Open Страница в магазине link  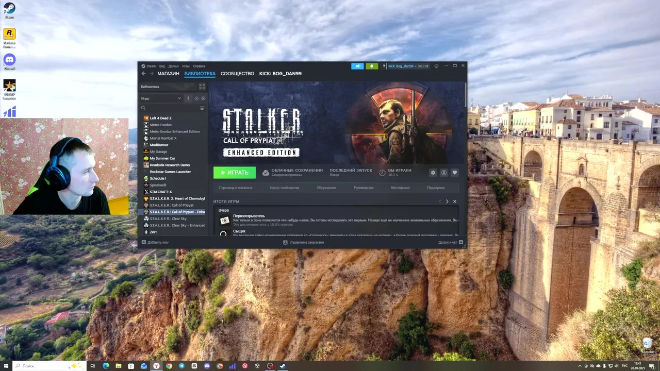[x=236, y=188]
